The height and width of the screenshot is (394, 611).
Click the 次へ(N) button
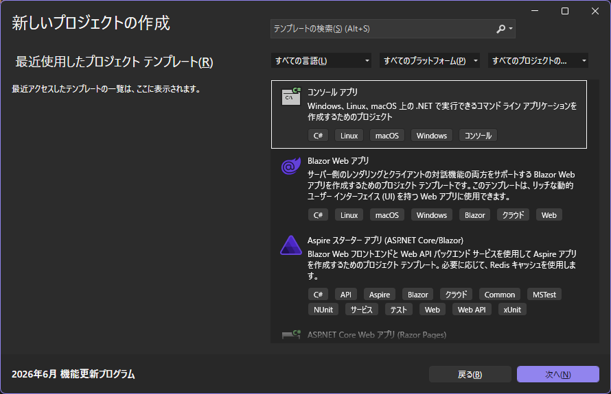click(x=558, y=374)
